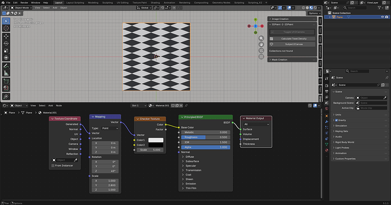Toggle fake user shield for Material.001
This screenshot has width=391, height=205.
tap(173, 105)
